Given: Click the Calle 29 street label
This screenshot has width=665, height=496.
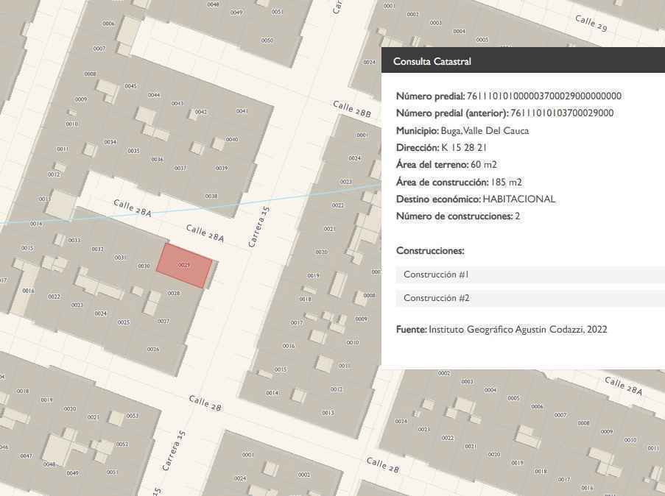Looking at the screenshot, I should [591, 24].
